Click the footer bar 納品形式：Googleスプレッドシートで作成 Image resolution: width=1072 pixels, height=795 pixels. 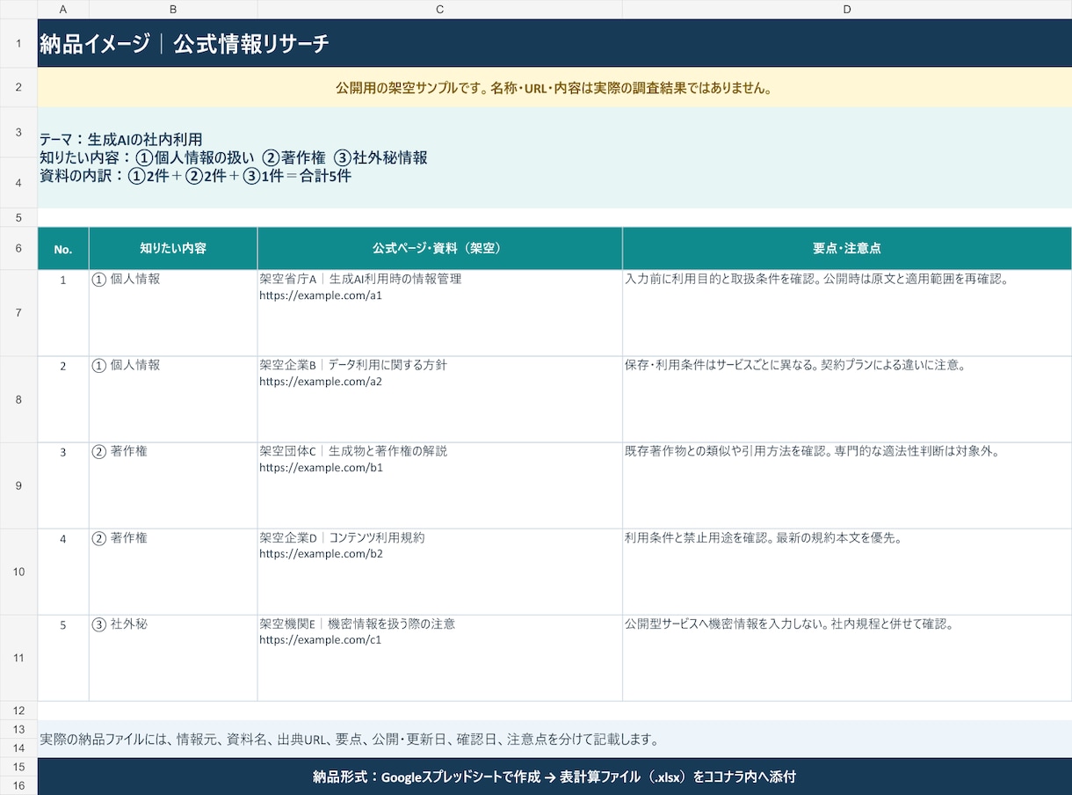pyautogui.click(x=554, y=777)
